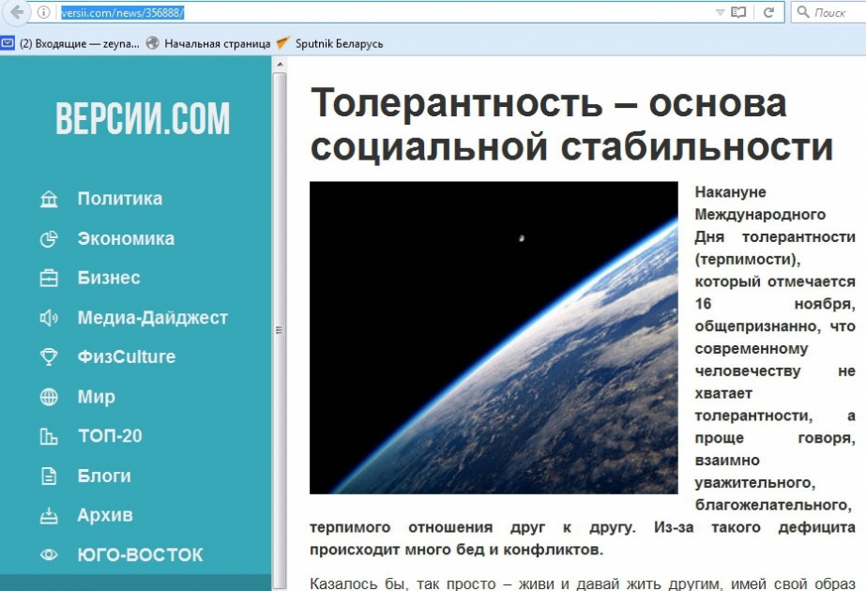Open the ЮГО-ВОСТОК section
866x591 pixels.
coord(141,554)
